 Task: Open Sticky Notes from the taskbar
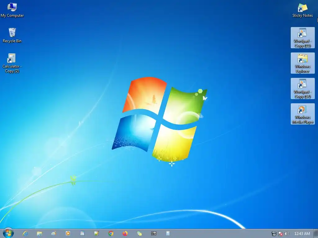tap(139, 233)
